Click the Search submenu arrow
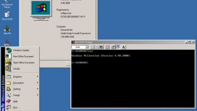Image resolution: width=197 pixels, height=111 pixels. [x=38, y=95]
